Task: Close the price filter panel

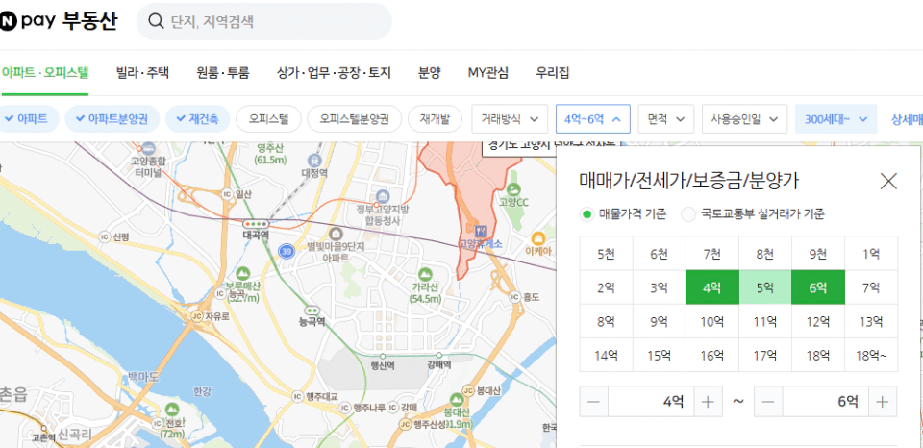Action: click(x=888, y=181)
